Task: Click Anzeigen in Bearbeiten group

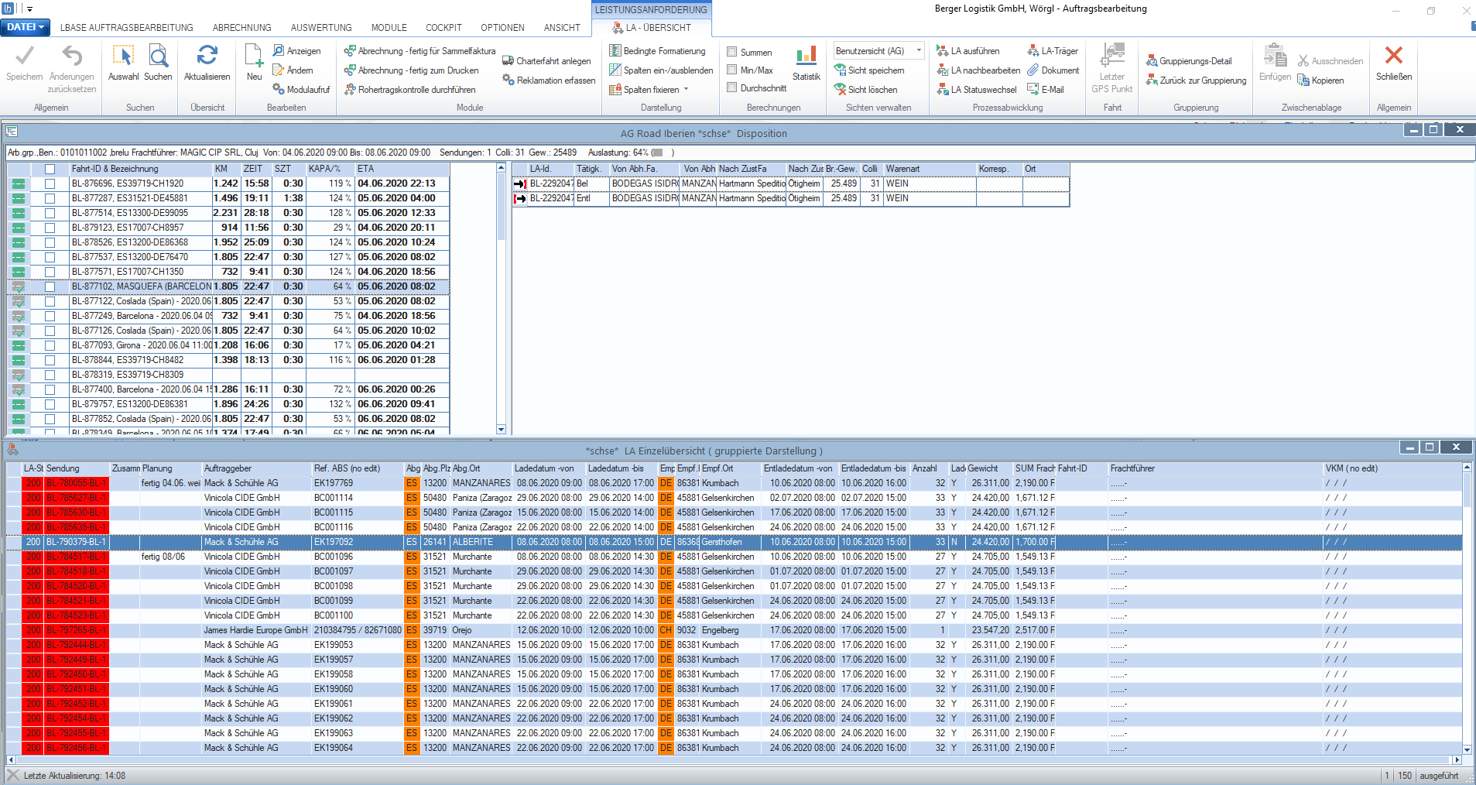Action: (296, 51)
